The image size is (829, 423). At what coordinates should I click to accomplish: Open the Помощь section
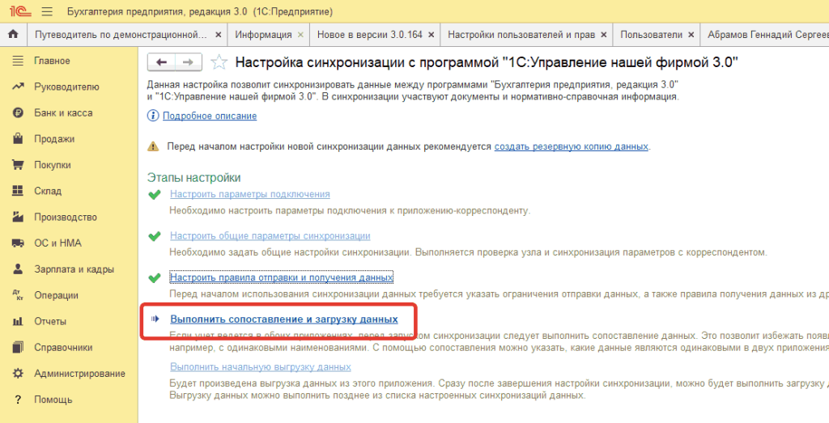tap(53, 400)
